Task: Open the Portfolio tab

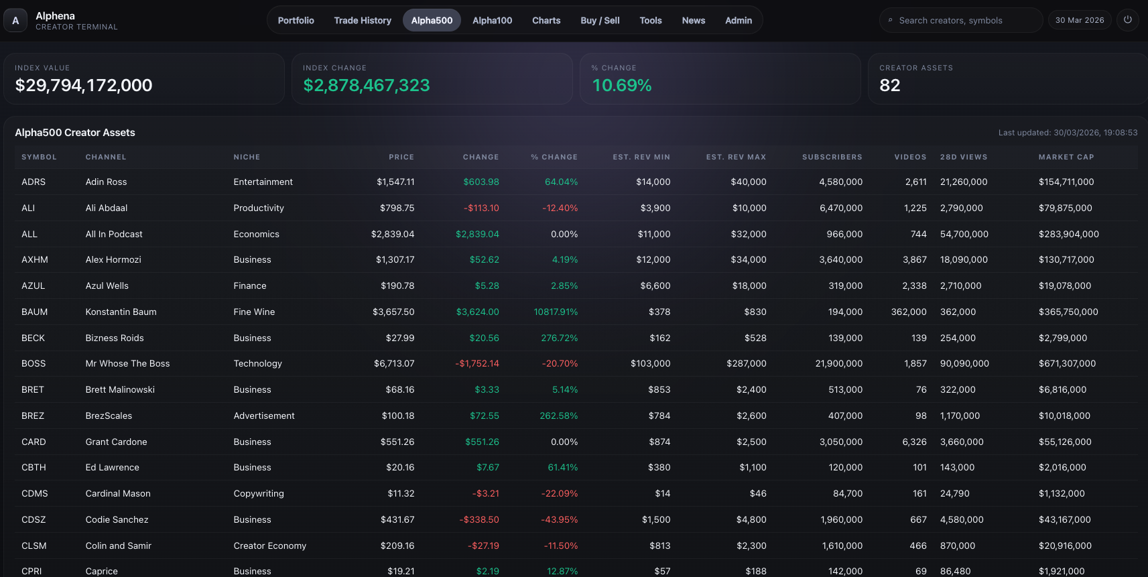Action: [x=296, y=20]
